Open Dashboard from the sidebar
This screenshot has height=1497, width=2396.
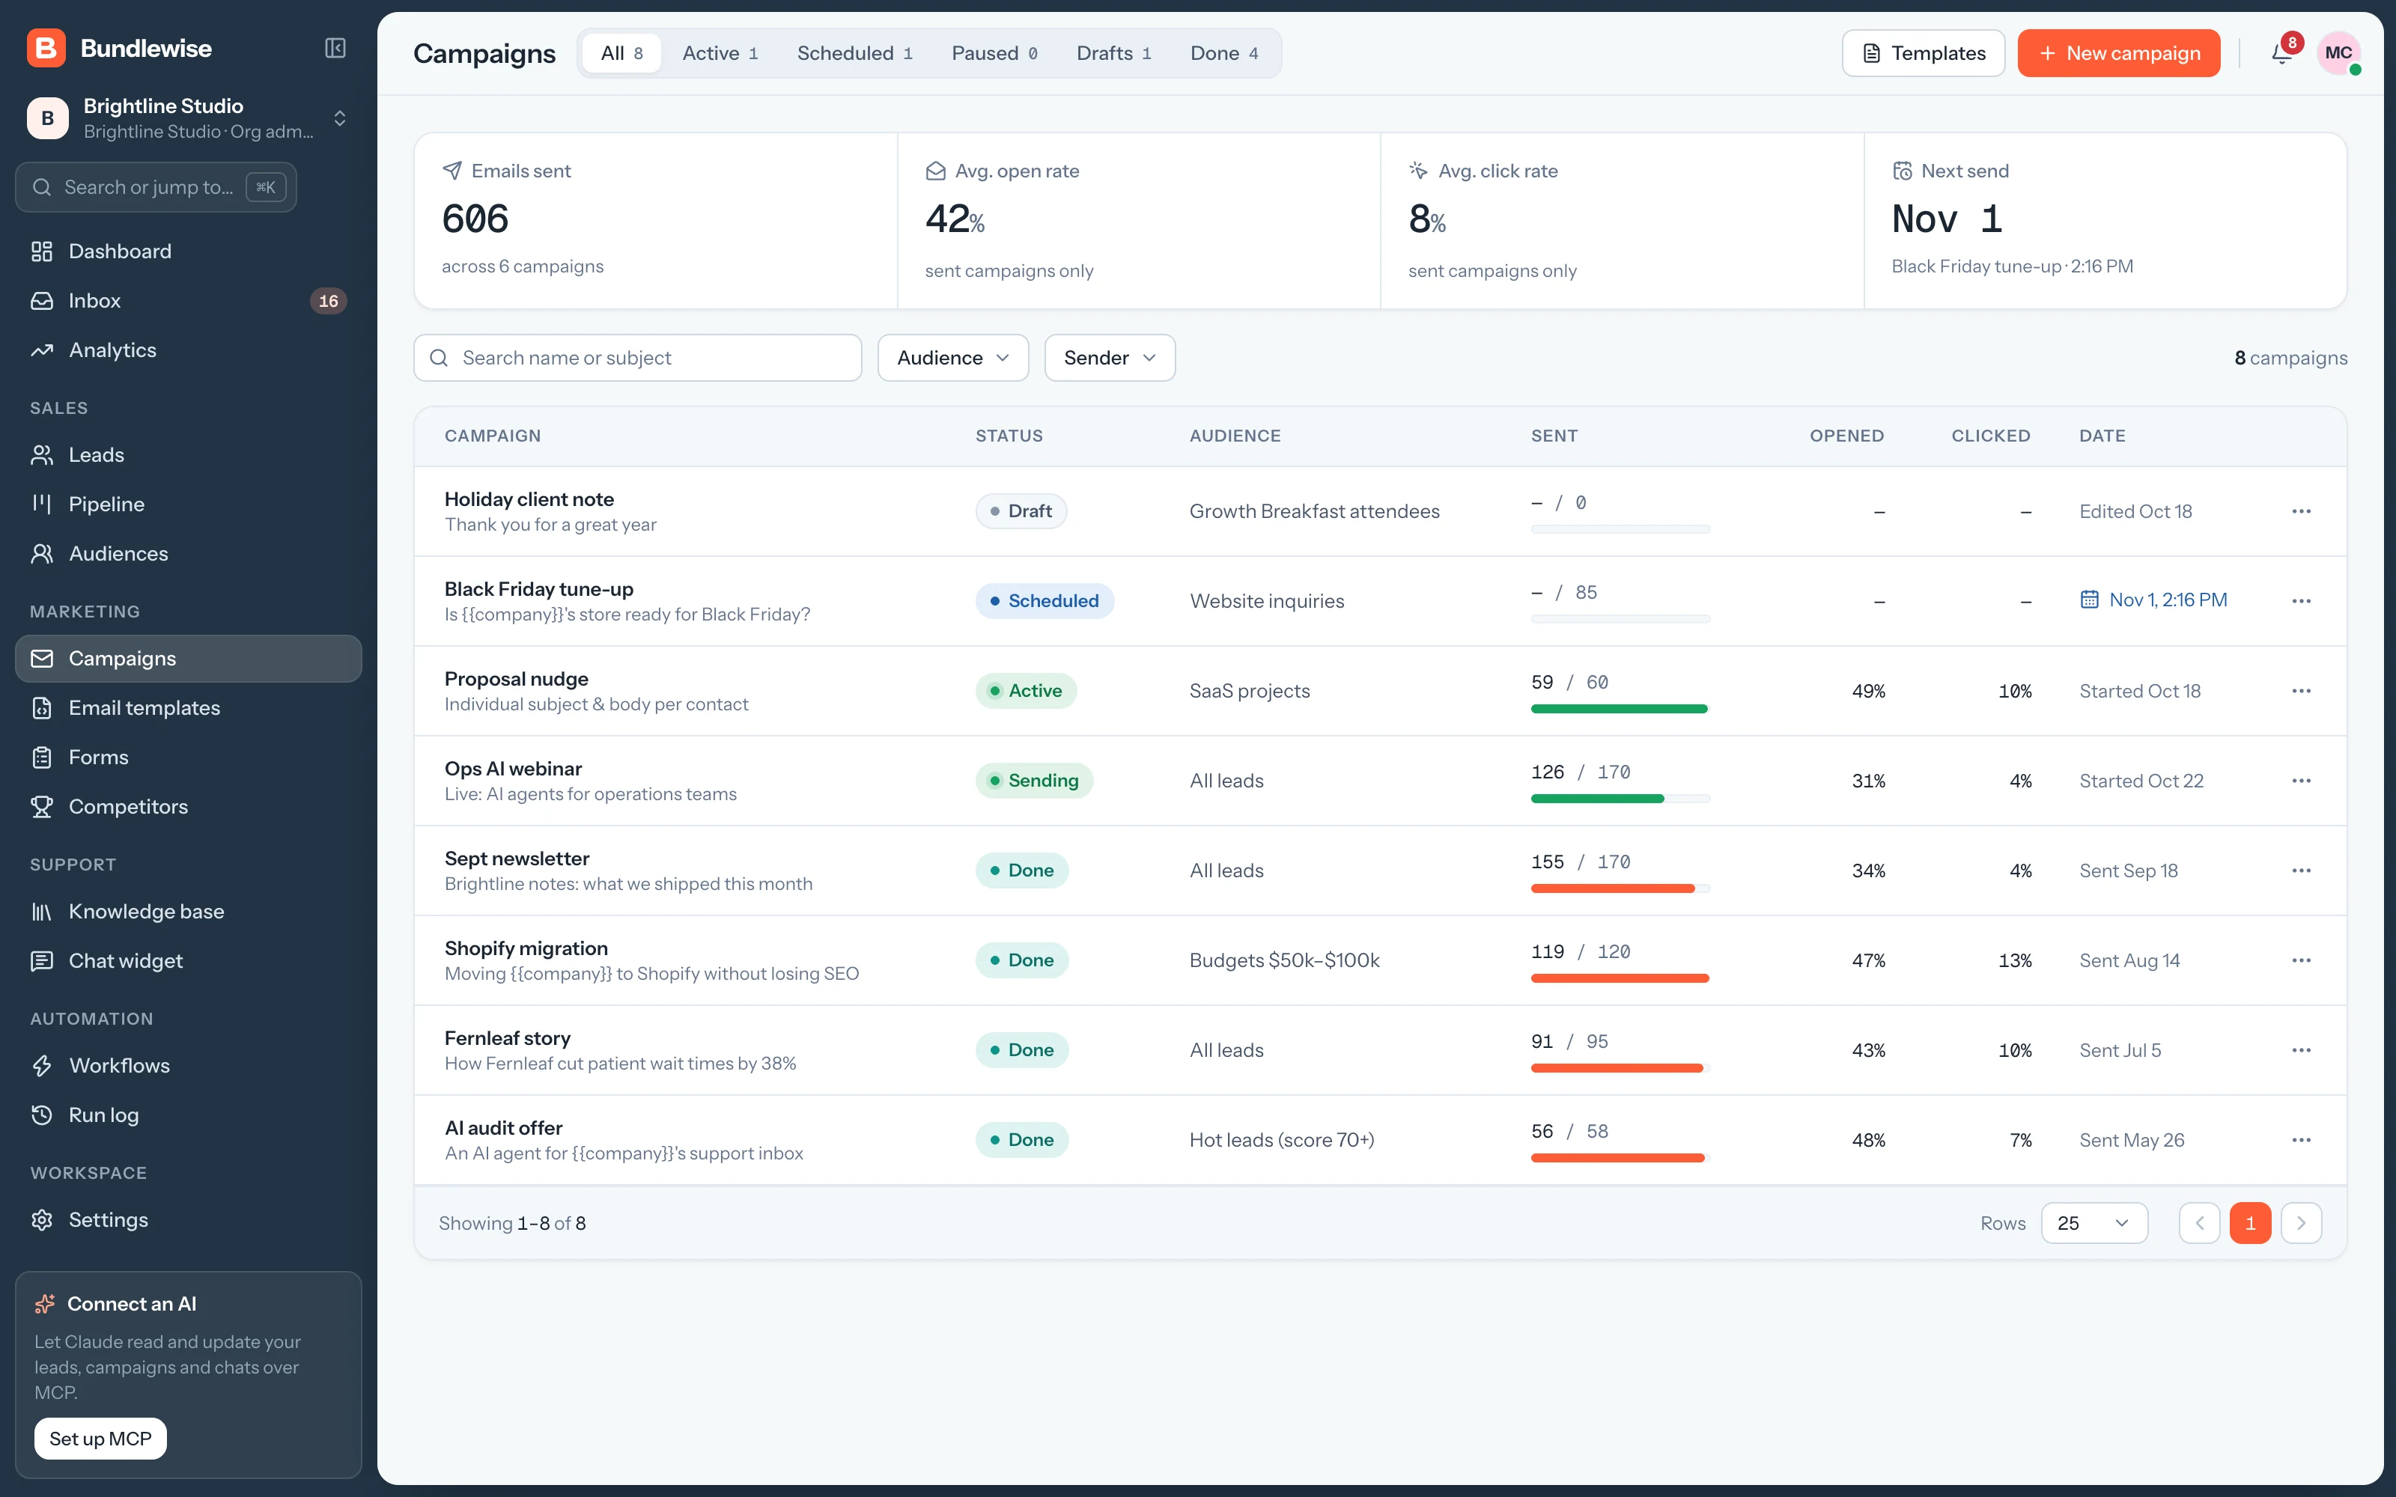pyautogui.click(x=188, y=251)
